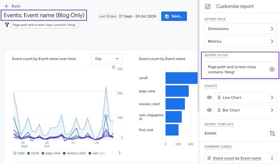Viewport: 280px width, 164px height.
Task: Expand the Dimensions section
Action: tap(240, 29)
